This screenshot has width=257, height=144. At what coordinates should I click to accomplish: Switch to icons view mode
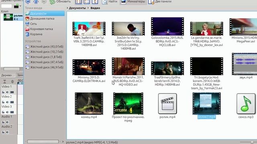[x=78, y=2]
